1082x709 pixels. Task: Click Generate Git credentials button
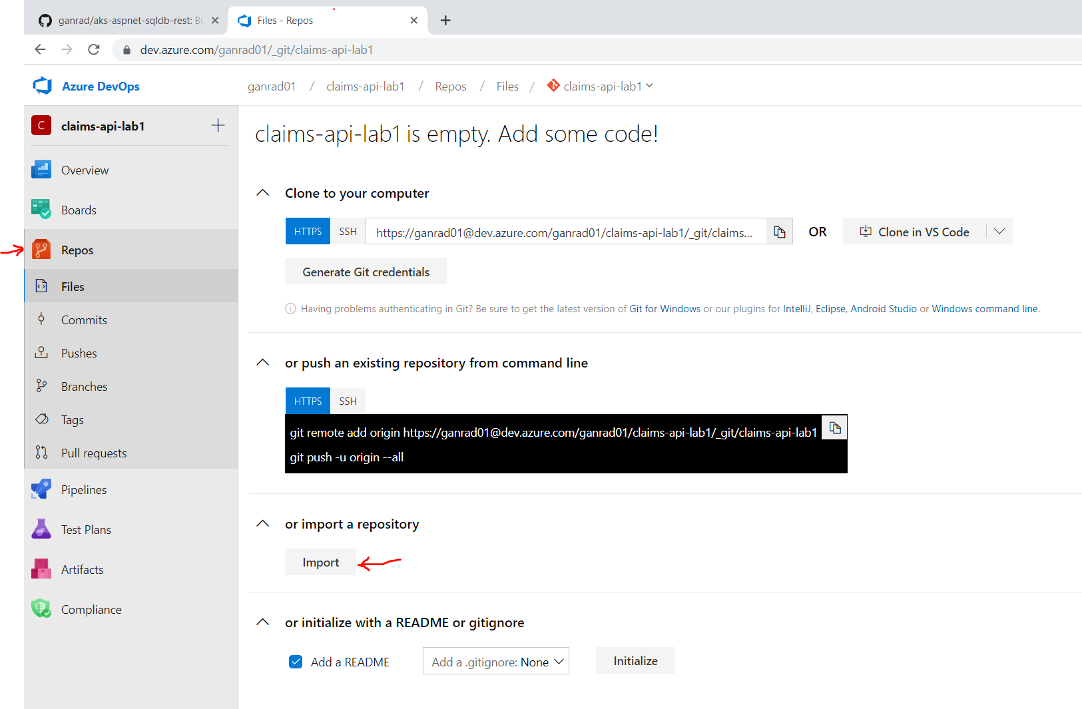point(366,272)
